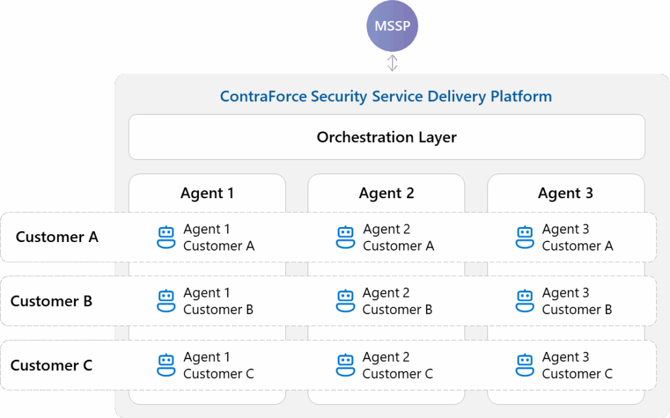Screen dimensions: 670x418
Task: Click the Agent 3 Customer A robot icon
Action: tap(525, 236)
